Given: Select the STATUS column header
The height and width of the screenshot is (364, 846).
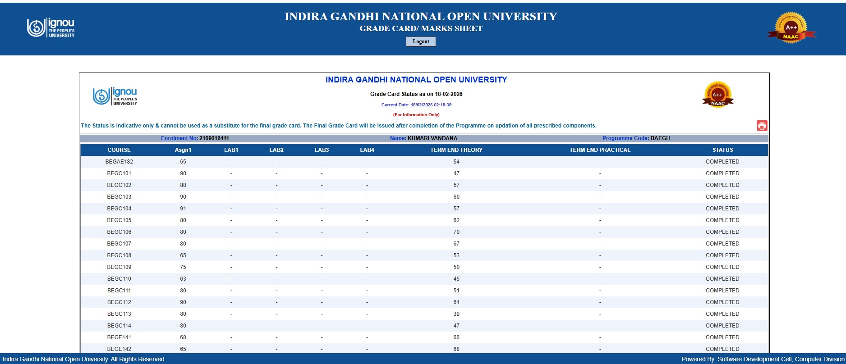Looking at the screenshot, I should 723,150.
